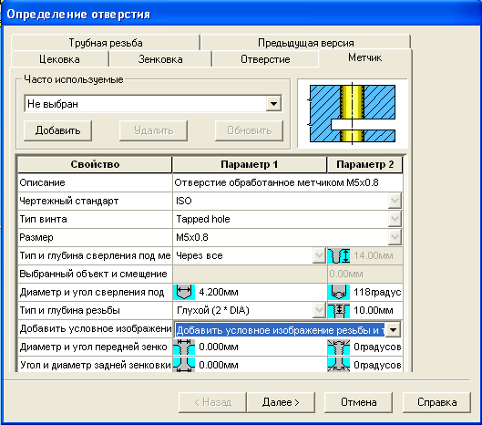This screenshot has height=425, width=482.
Task: Click the back countersink 0.000мм field
Action: pyautogui.click(x=261, y=365)
